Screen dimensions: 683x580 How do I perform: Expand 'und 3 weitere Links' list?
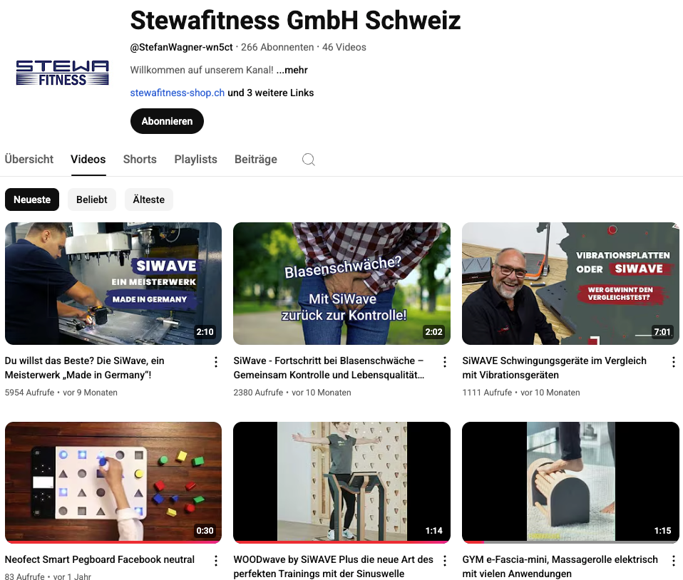pyautogui.click(x=270, y=93)
